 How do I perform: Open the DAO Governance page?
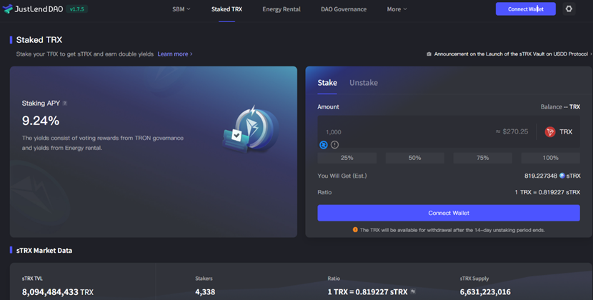coord(344,9)
